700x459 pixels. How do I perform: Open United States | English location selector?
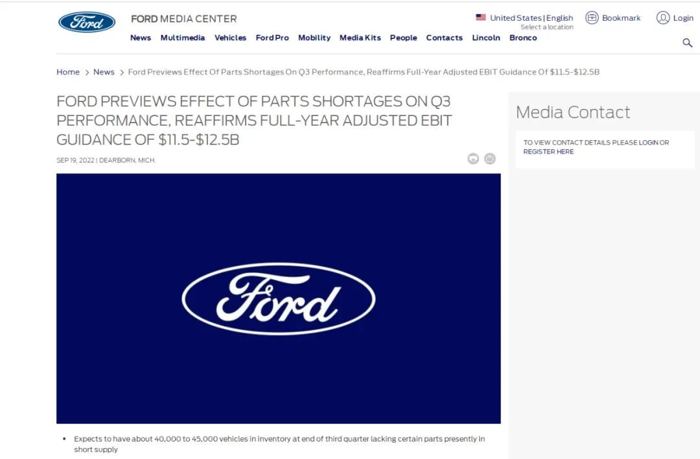tap(531, 18)
